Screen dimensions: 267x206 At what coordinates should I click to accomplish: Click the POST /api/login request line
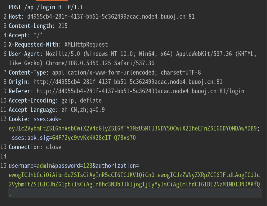pos(46,7)
